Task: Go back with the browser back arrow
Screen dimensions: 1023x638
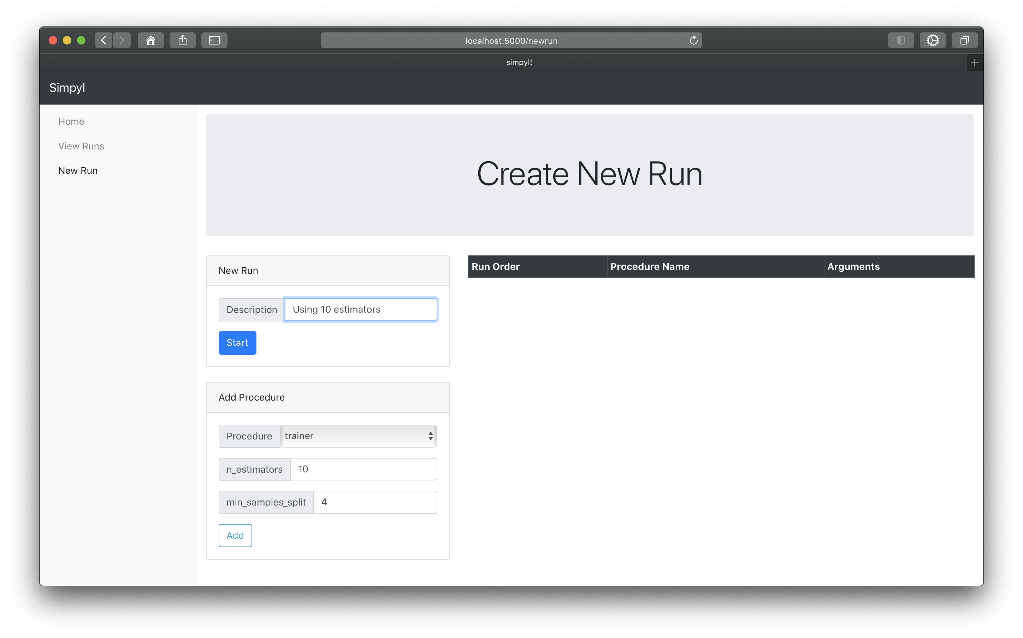Action: click(104, 41)
